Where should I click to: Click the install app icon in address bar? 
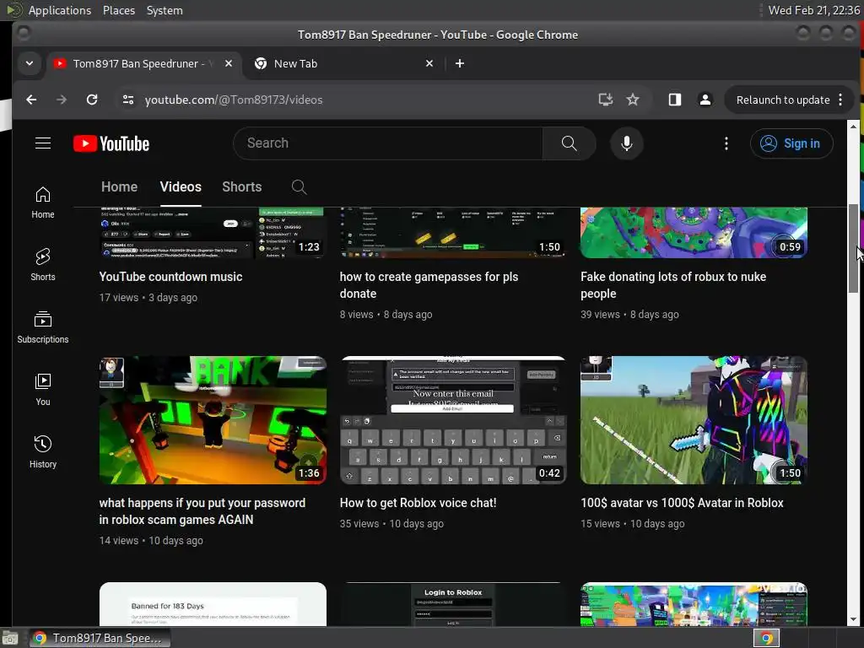pos(605,100)
